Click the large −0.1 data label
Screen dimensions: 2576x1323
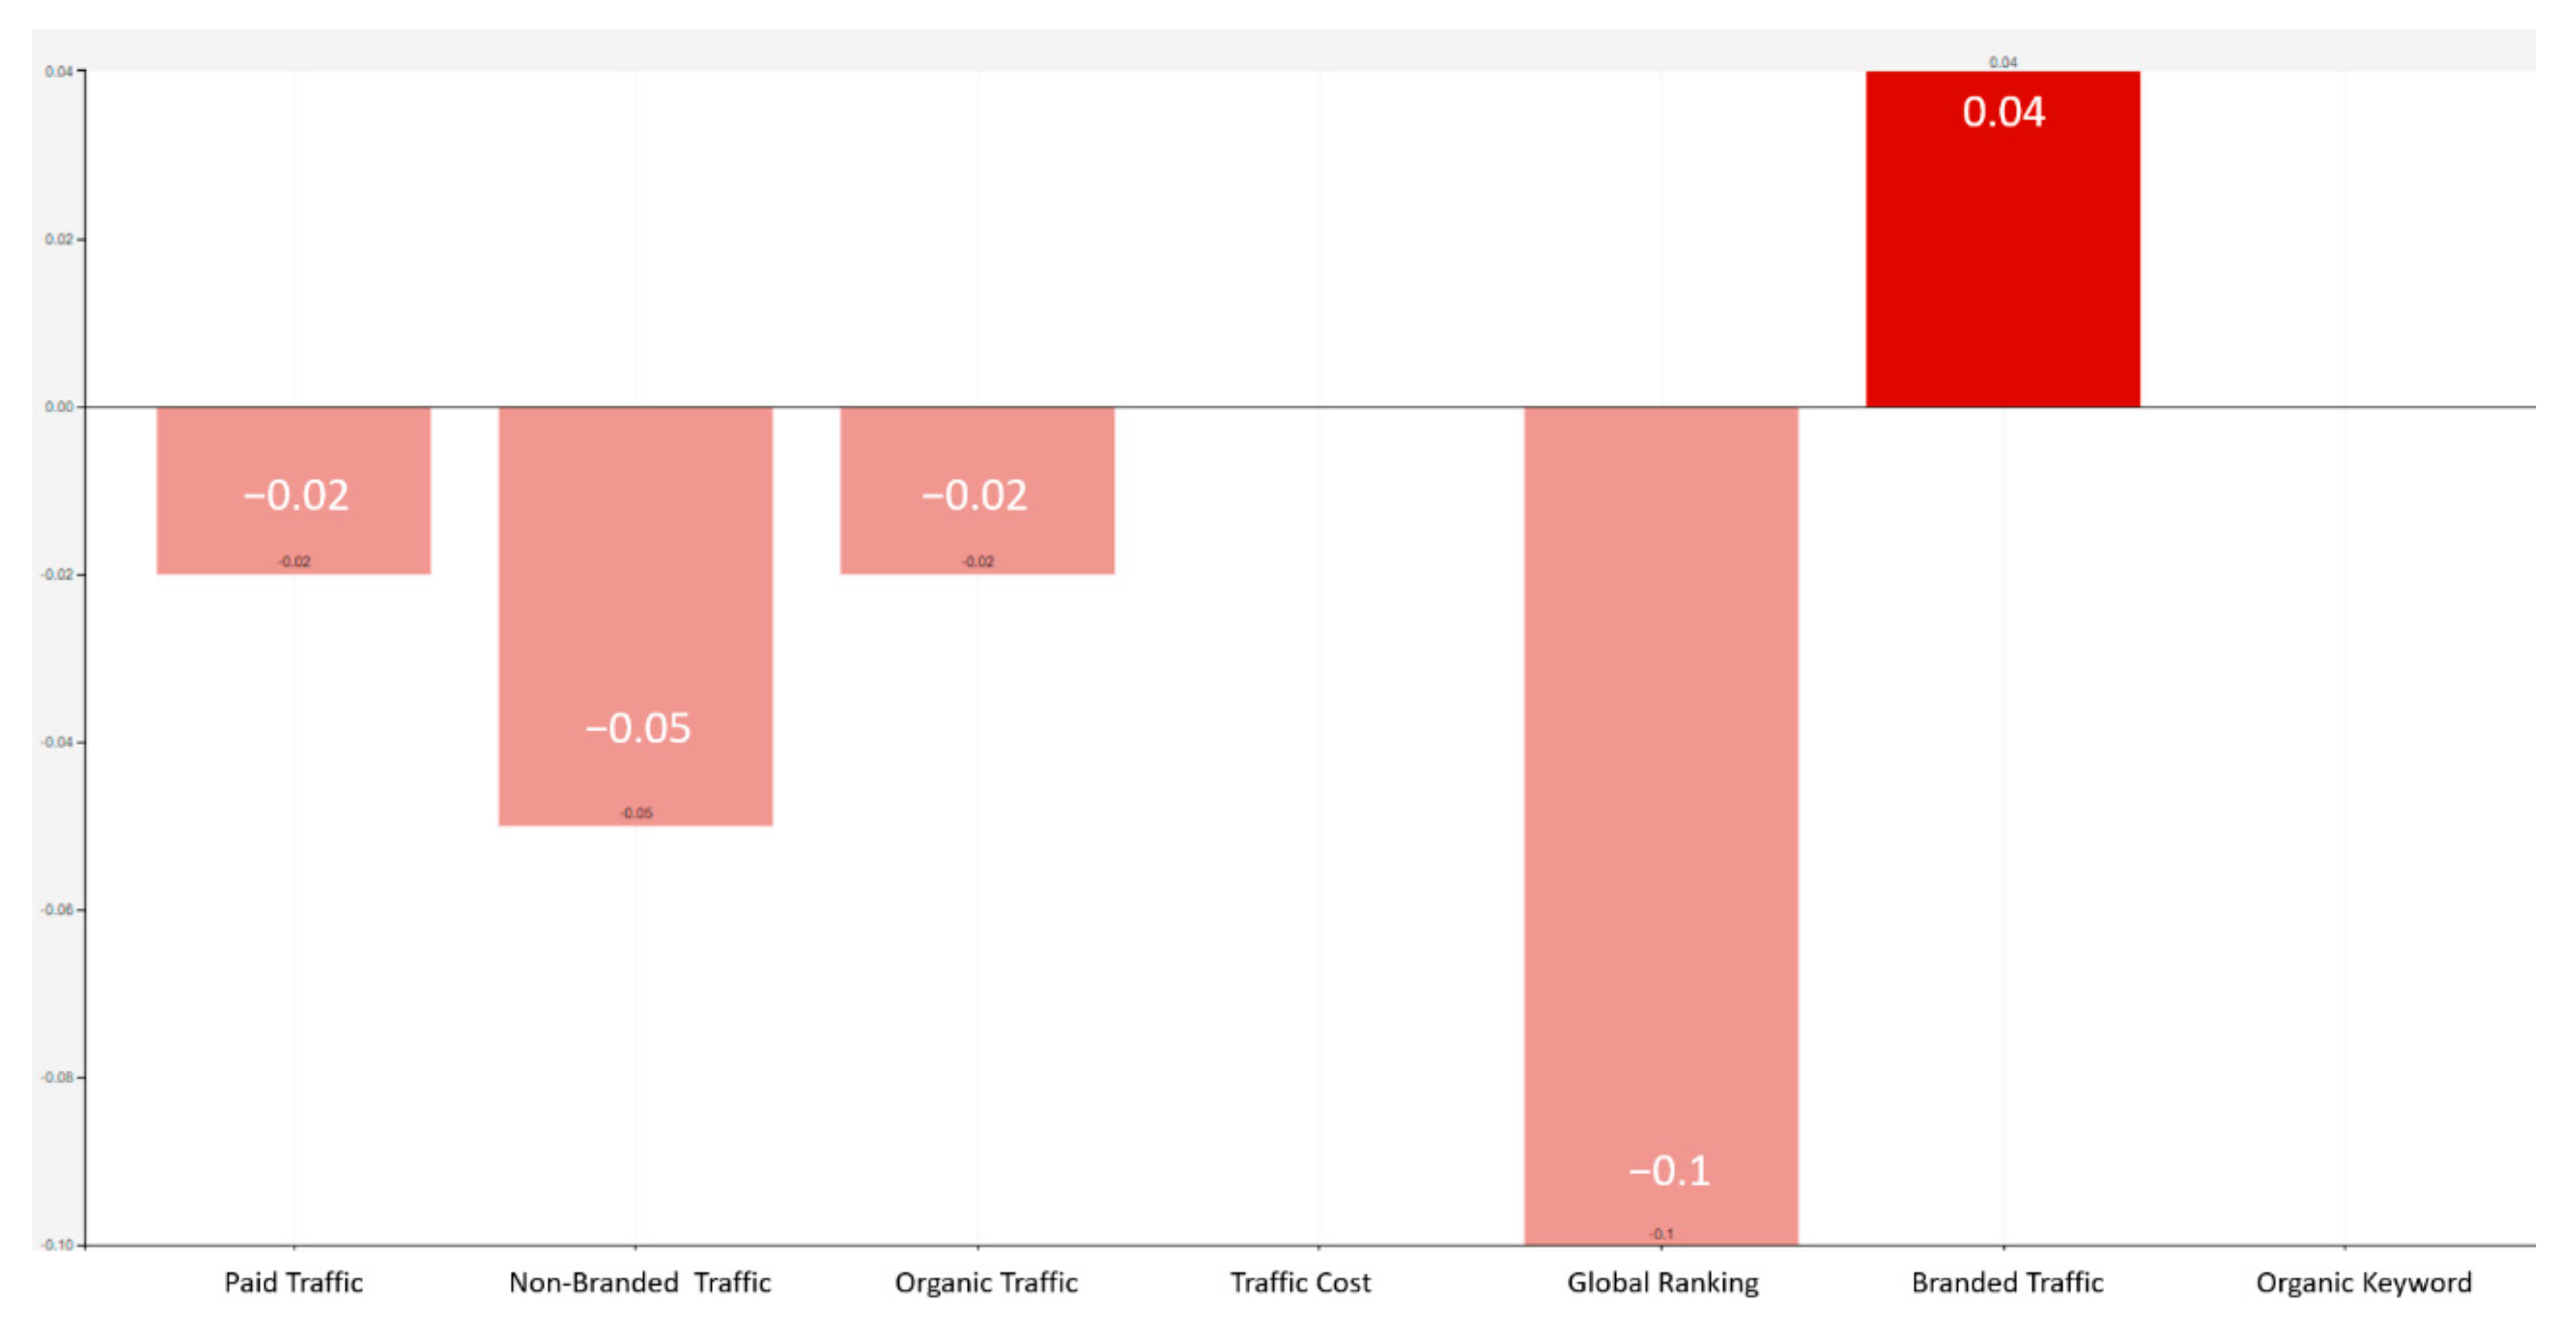1669,1170
